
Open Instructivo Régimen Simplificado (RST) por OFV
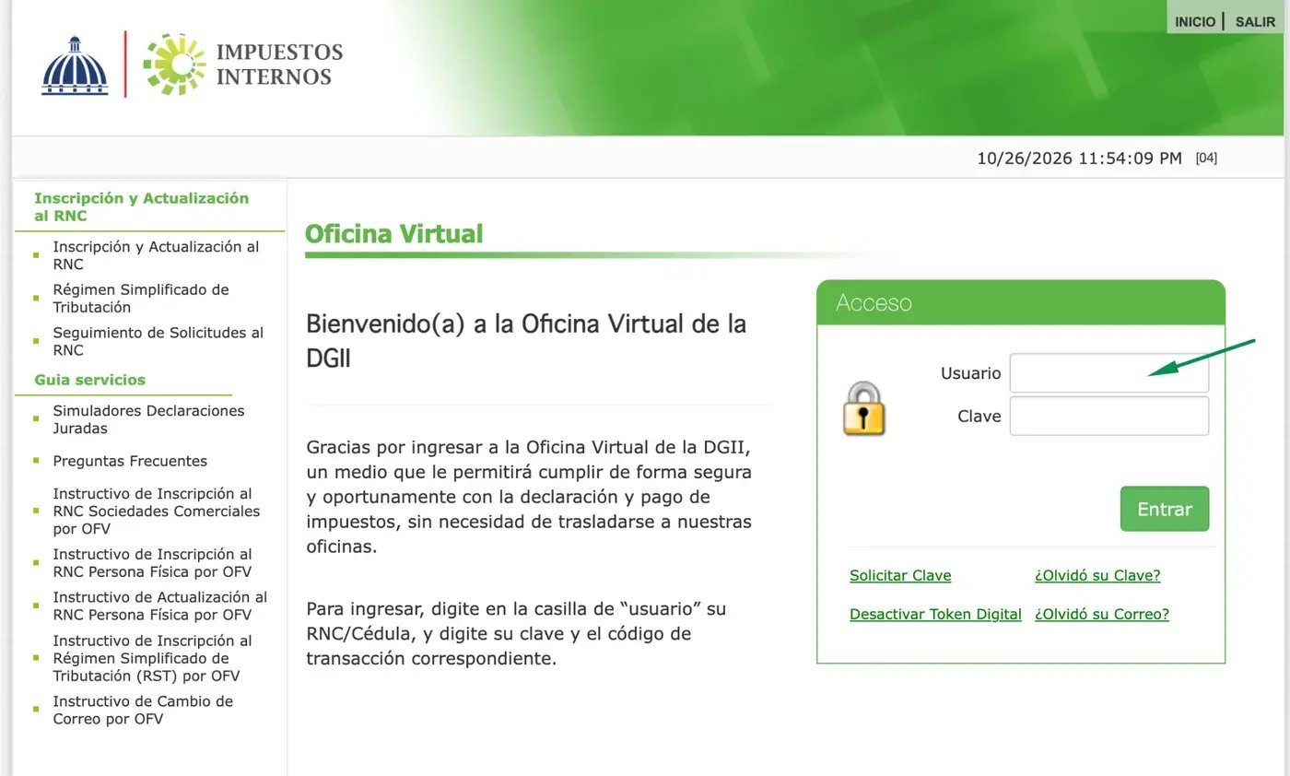152,658
